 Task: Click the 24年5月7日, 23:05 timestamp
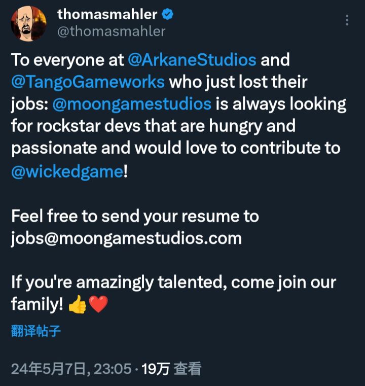(71, 369)
